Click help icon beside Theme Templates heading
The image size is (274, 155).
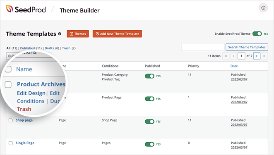[x=60, y=34]
